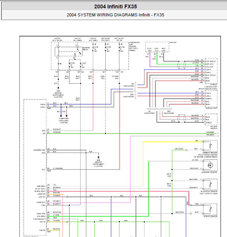Select the COMP ON pin label
Viewport: 227px width, 237px height.
click(x=41, y=194)
